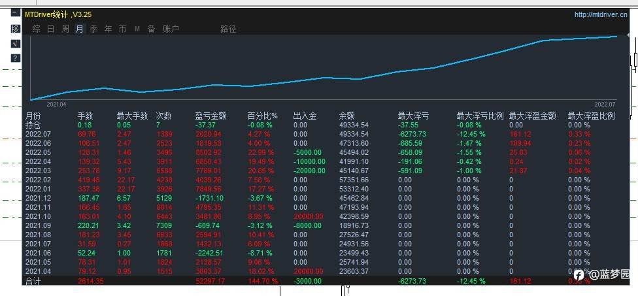The image size is (638, 296).
Task: Select the 持仓 row label
Action: (x=33, y=125)
